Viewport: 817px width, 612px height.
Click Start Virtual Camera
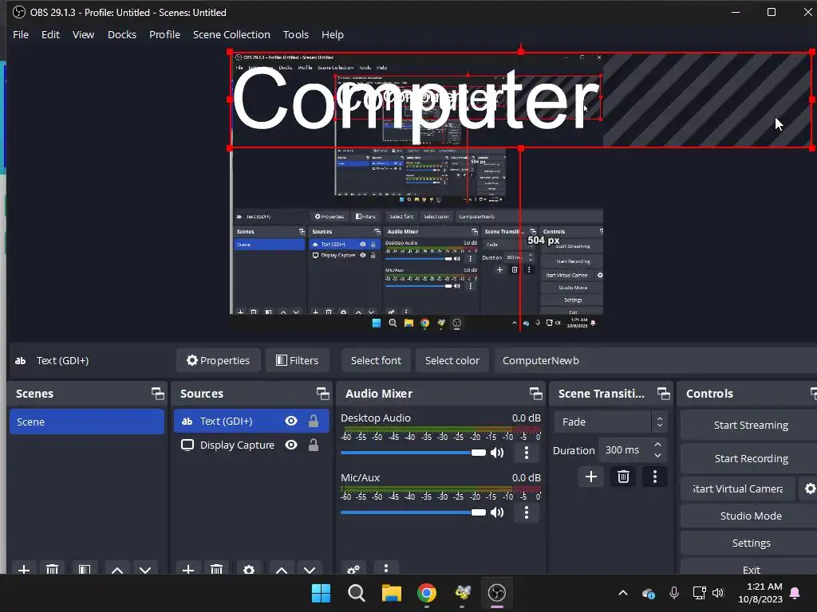(x=738, y=488)
